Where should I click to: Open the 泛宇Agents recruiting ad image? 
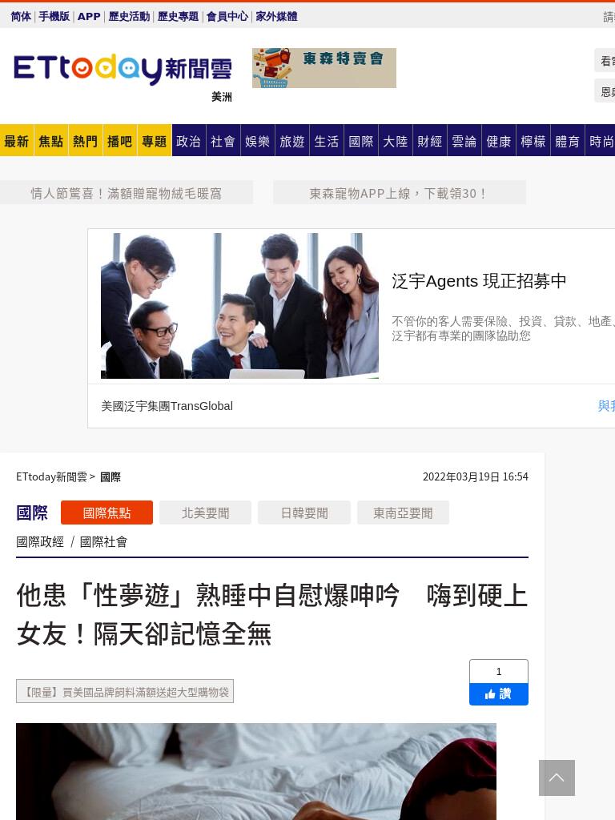point(239,305)
